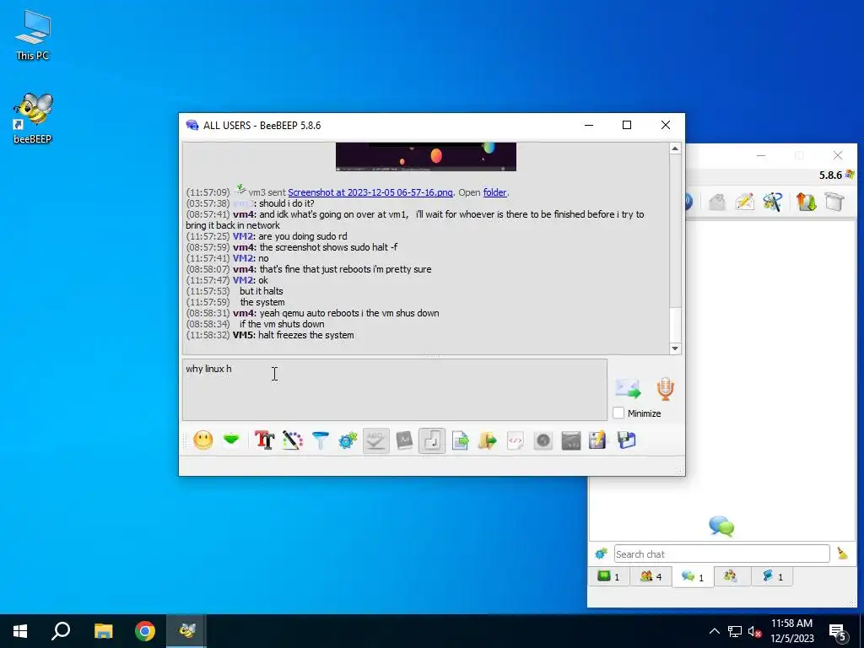Click the gray trash bin icon in main window

(834, 202)
